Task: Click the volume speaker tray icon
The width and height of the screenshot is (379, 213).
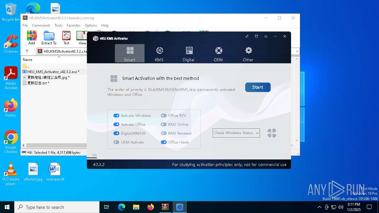Action: [341, 207]
